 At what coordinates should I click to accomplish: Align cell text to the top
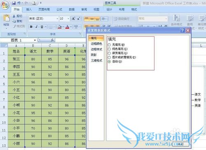click(86, 18)
